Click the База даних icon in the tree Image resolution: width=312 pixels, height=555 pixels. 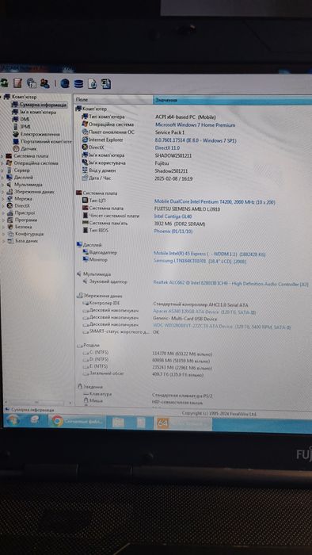[10, 241]
